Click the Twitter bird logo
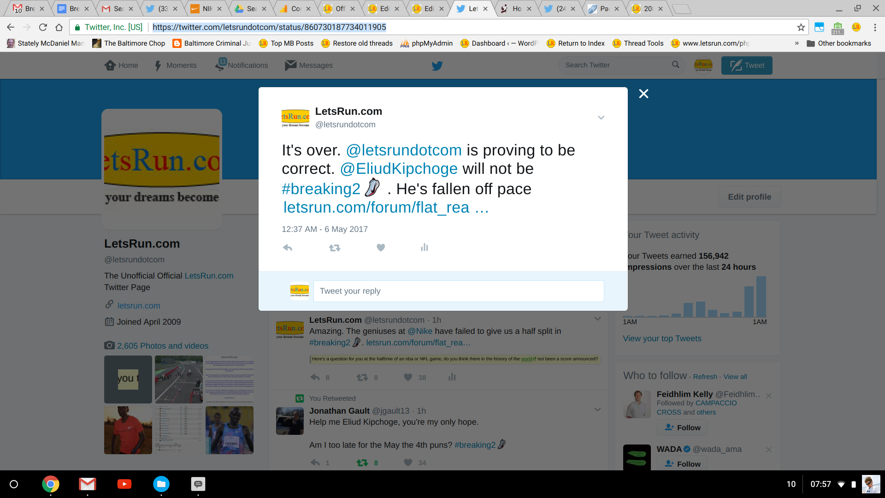Screen dimensions: 885x498 tap(437, 65)
